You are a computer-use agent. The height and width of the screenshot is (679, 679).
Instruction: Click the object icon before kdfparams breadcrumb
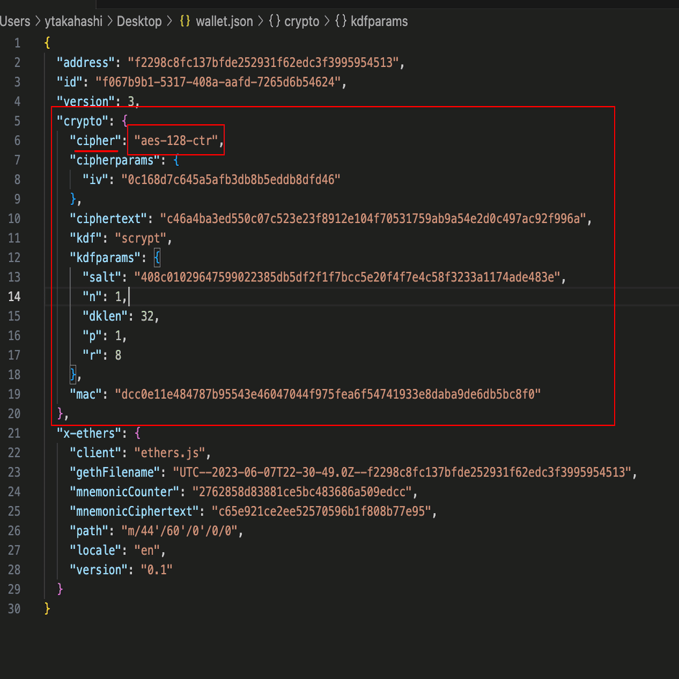pos(341,21)
